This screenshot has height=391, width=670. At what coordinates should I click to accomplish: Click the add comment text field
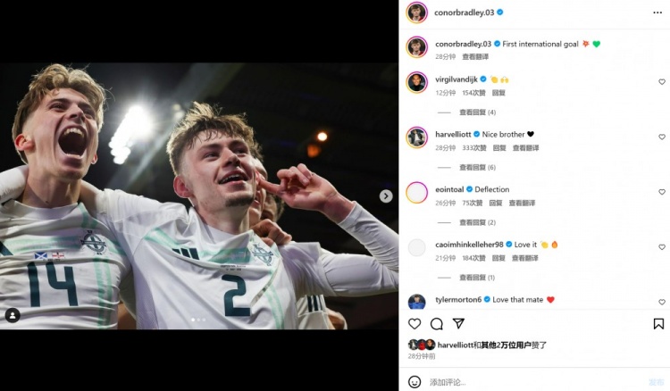pyautogui.click(x=527, y=381)
